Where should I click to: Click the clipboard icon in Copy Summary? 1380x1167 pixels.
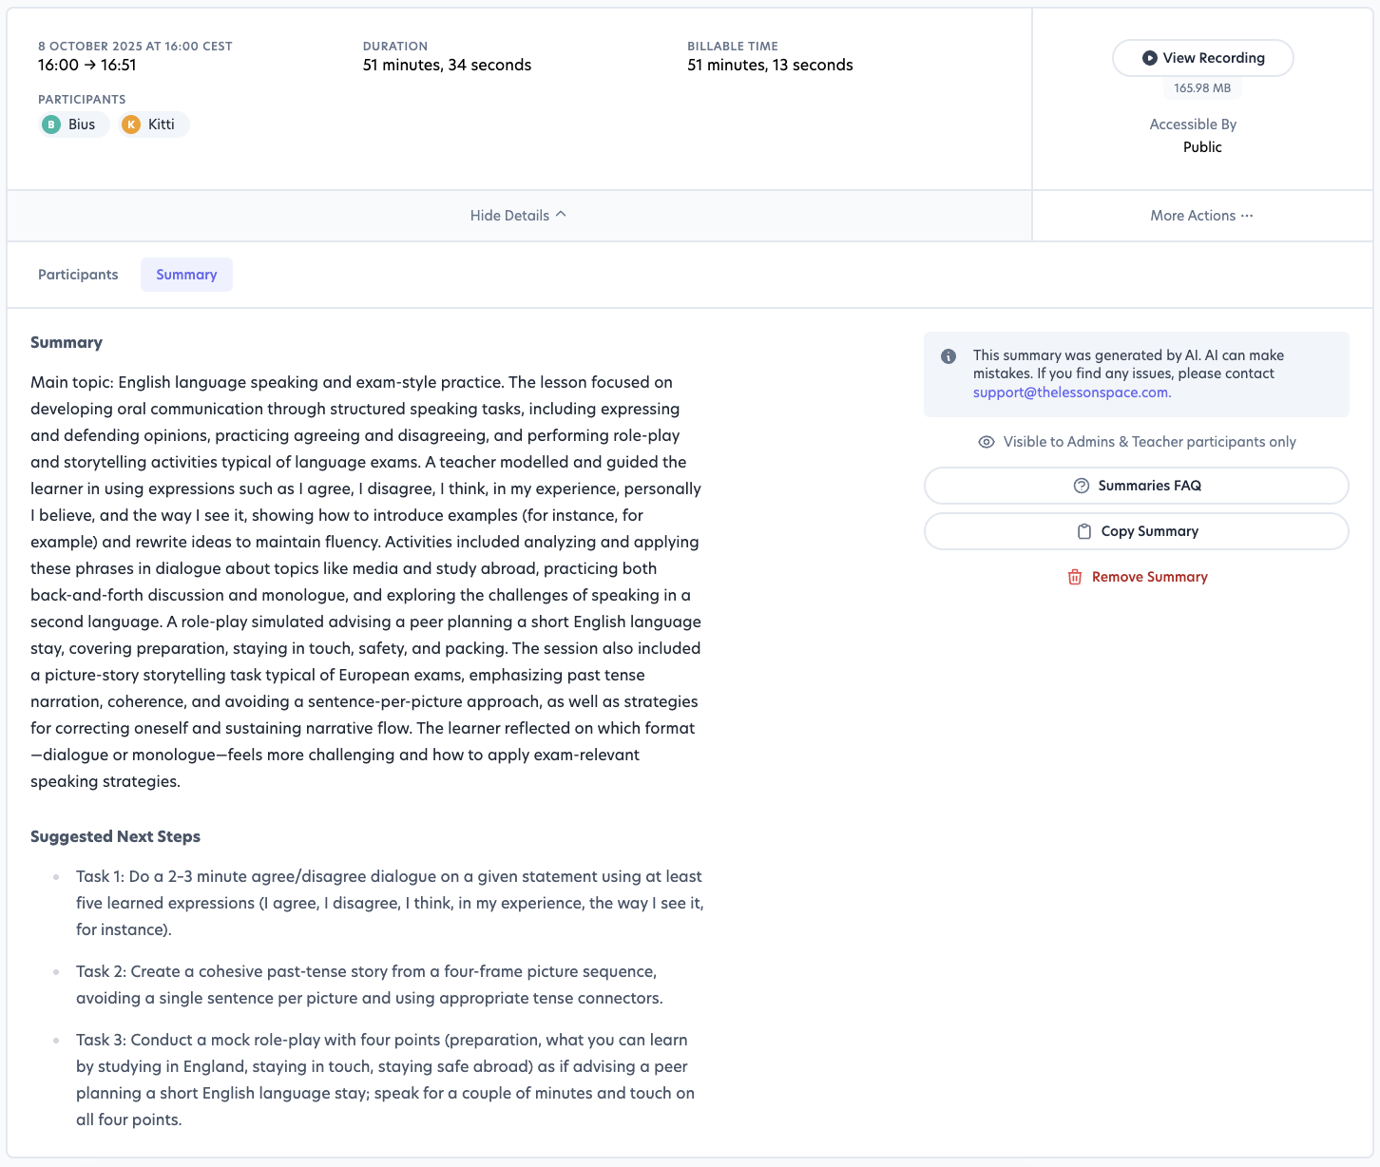tap(1084, 531)
